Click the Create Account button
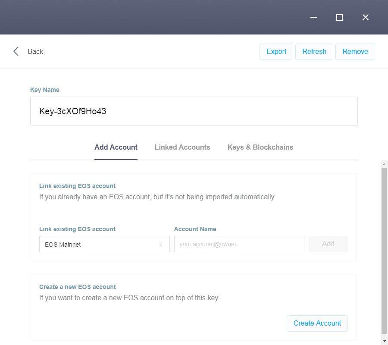 [317, 323]
